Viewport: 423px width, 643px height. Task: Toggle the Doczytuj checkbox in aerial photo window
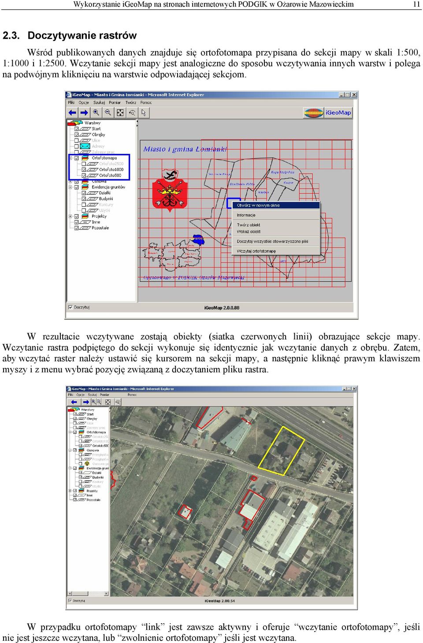coord(70,601)
